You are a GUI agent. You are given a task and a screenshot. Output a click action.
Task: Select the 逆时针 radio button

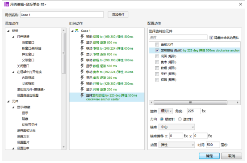[180, 119]
